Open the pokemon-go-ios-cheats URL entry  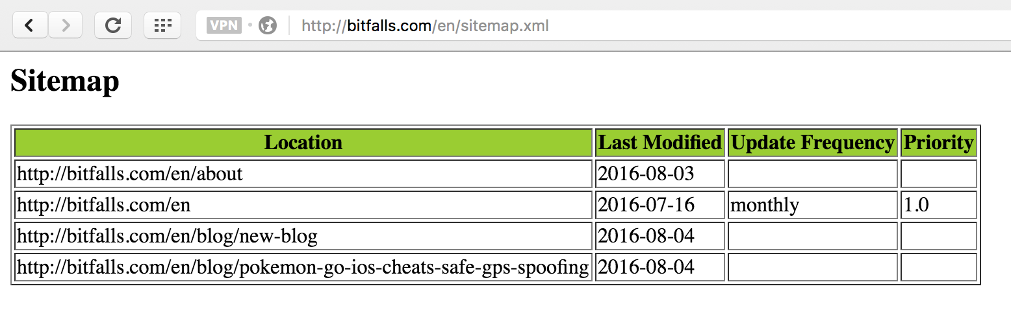[302, 267]
